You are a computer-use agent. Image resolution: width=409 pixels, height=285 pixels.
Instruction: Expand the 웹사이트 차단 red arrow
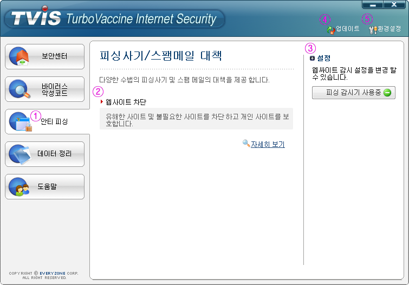102,101
